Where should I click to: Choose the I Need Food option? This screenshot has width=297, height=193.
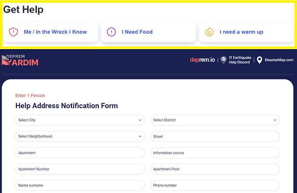click(x=148, y=32)
